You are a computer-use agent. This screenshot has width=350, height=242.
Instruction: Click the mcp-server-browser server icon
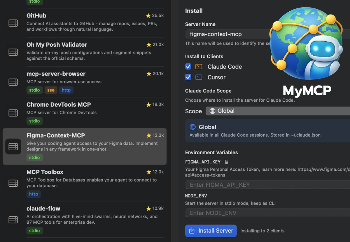tap(13, 82)
